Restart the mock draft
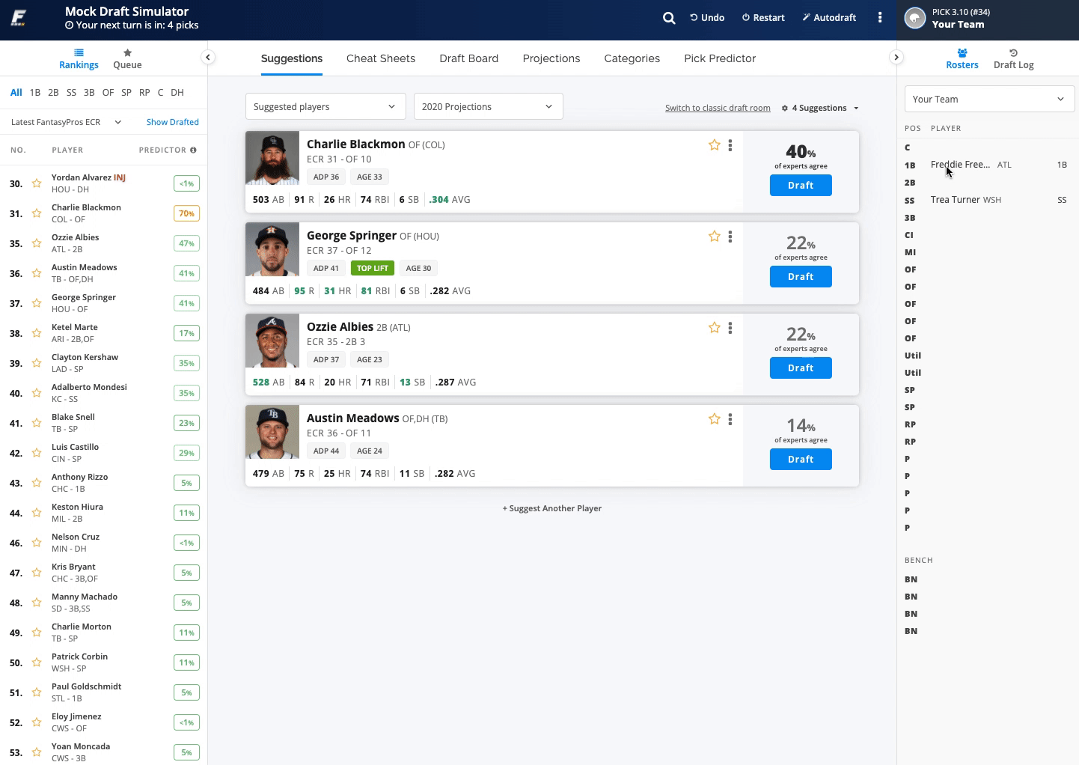Screen dimensions: 1079x765 [x=763, y=18]
